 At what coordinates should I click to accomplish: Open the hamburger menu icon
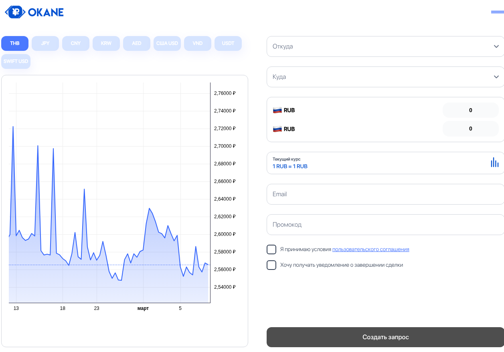497,12
